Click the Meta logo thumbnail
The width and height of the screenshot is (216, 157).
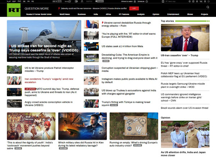click(91, 46)
